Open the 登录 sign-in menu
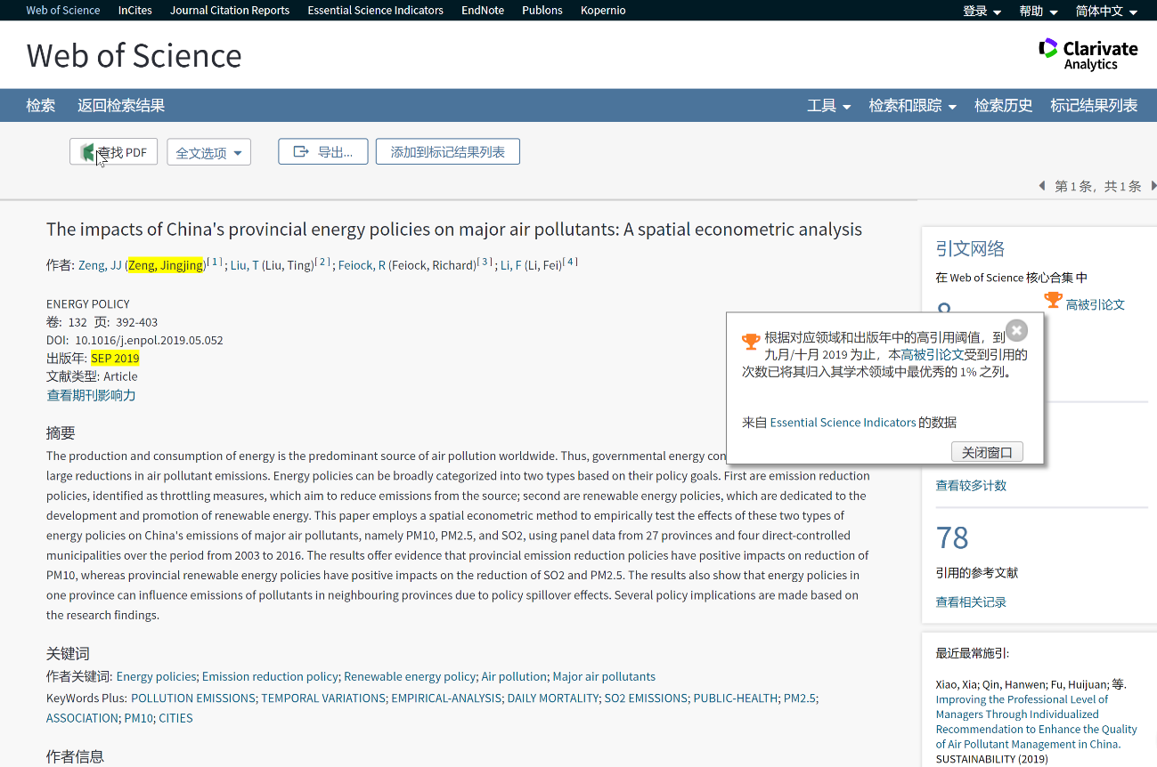This screenshot has width=1157, height=767. pos(982,11)
